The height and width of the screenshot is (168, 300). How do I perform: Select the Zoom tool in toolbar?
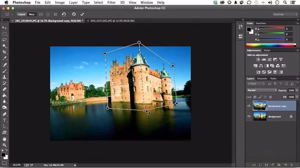[x=4, y=145]
